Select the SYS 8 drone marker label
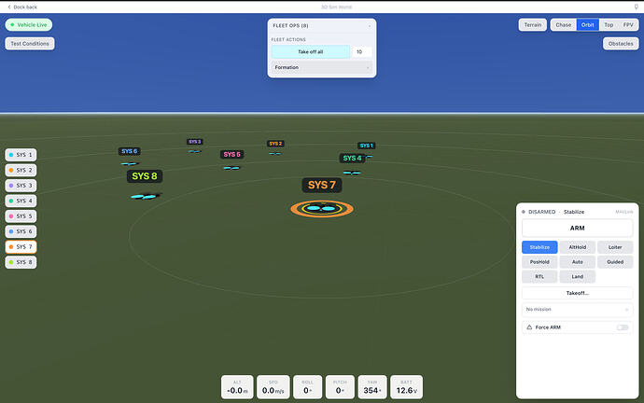Image resolution: width=644 pixels, height=403 pixels. pyautogui.click(x=145, y=176)
